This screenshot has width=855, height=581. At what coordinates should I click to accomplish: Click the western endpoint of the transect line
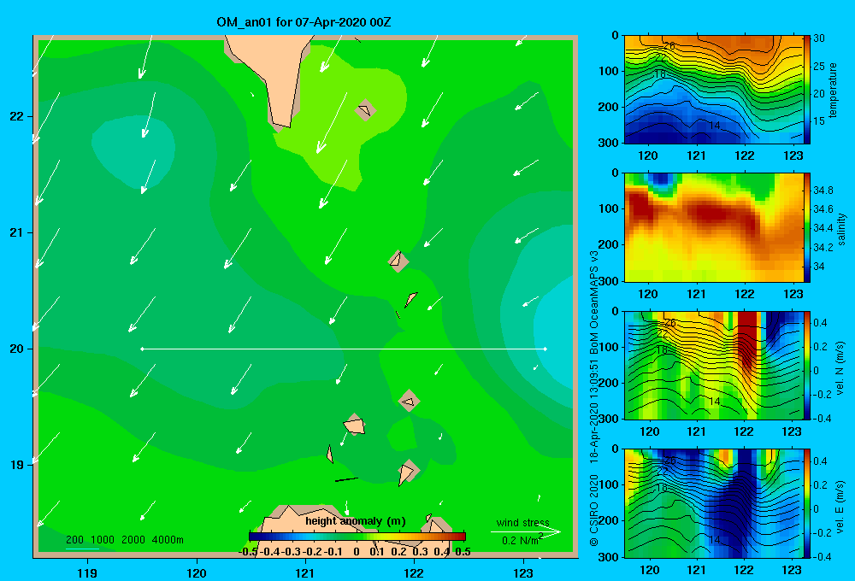click(x=142, y=349)
